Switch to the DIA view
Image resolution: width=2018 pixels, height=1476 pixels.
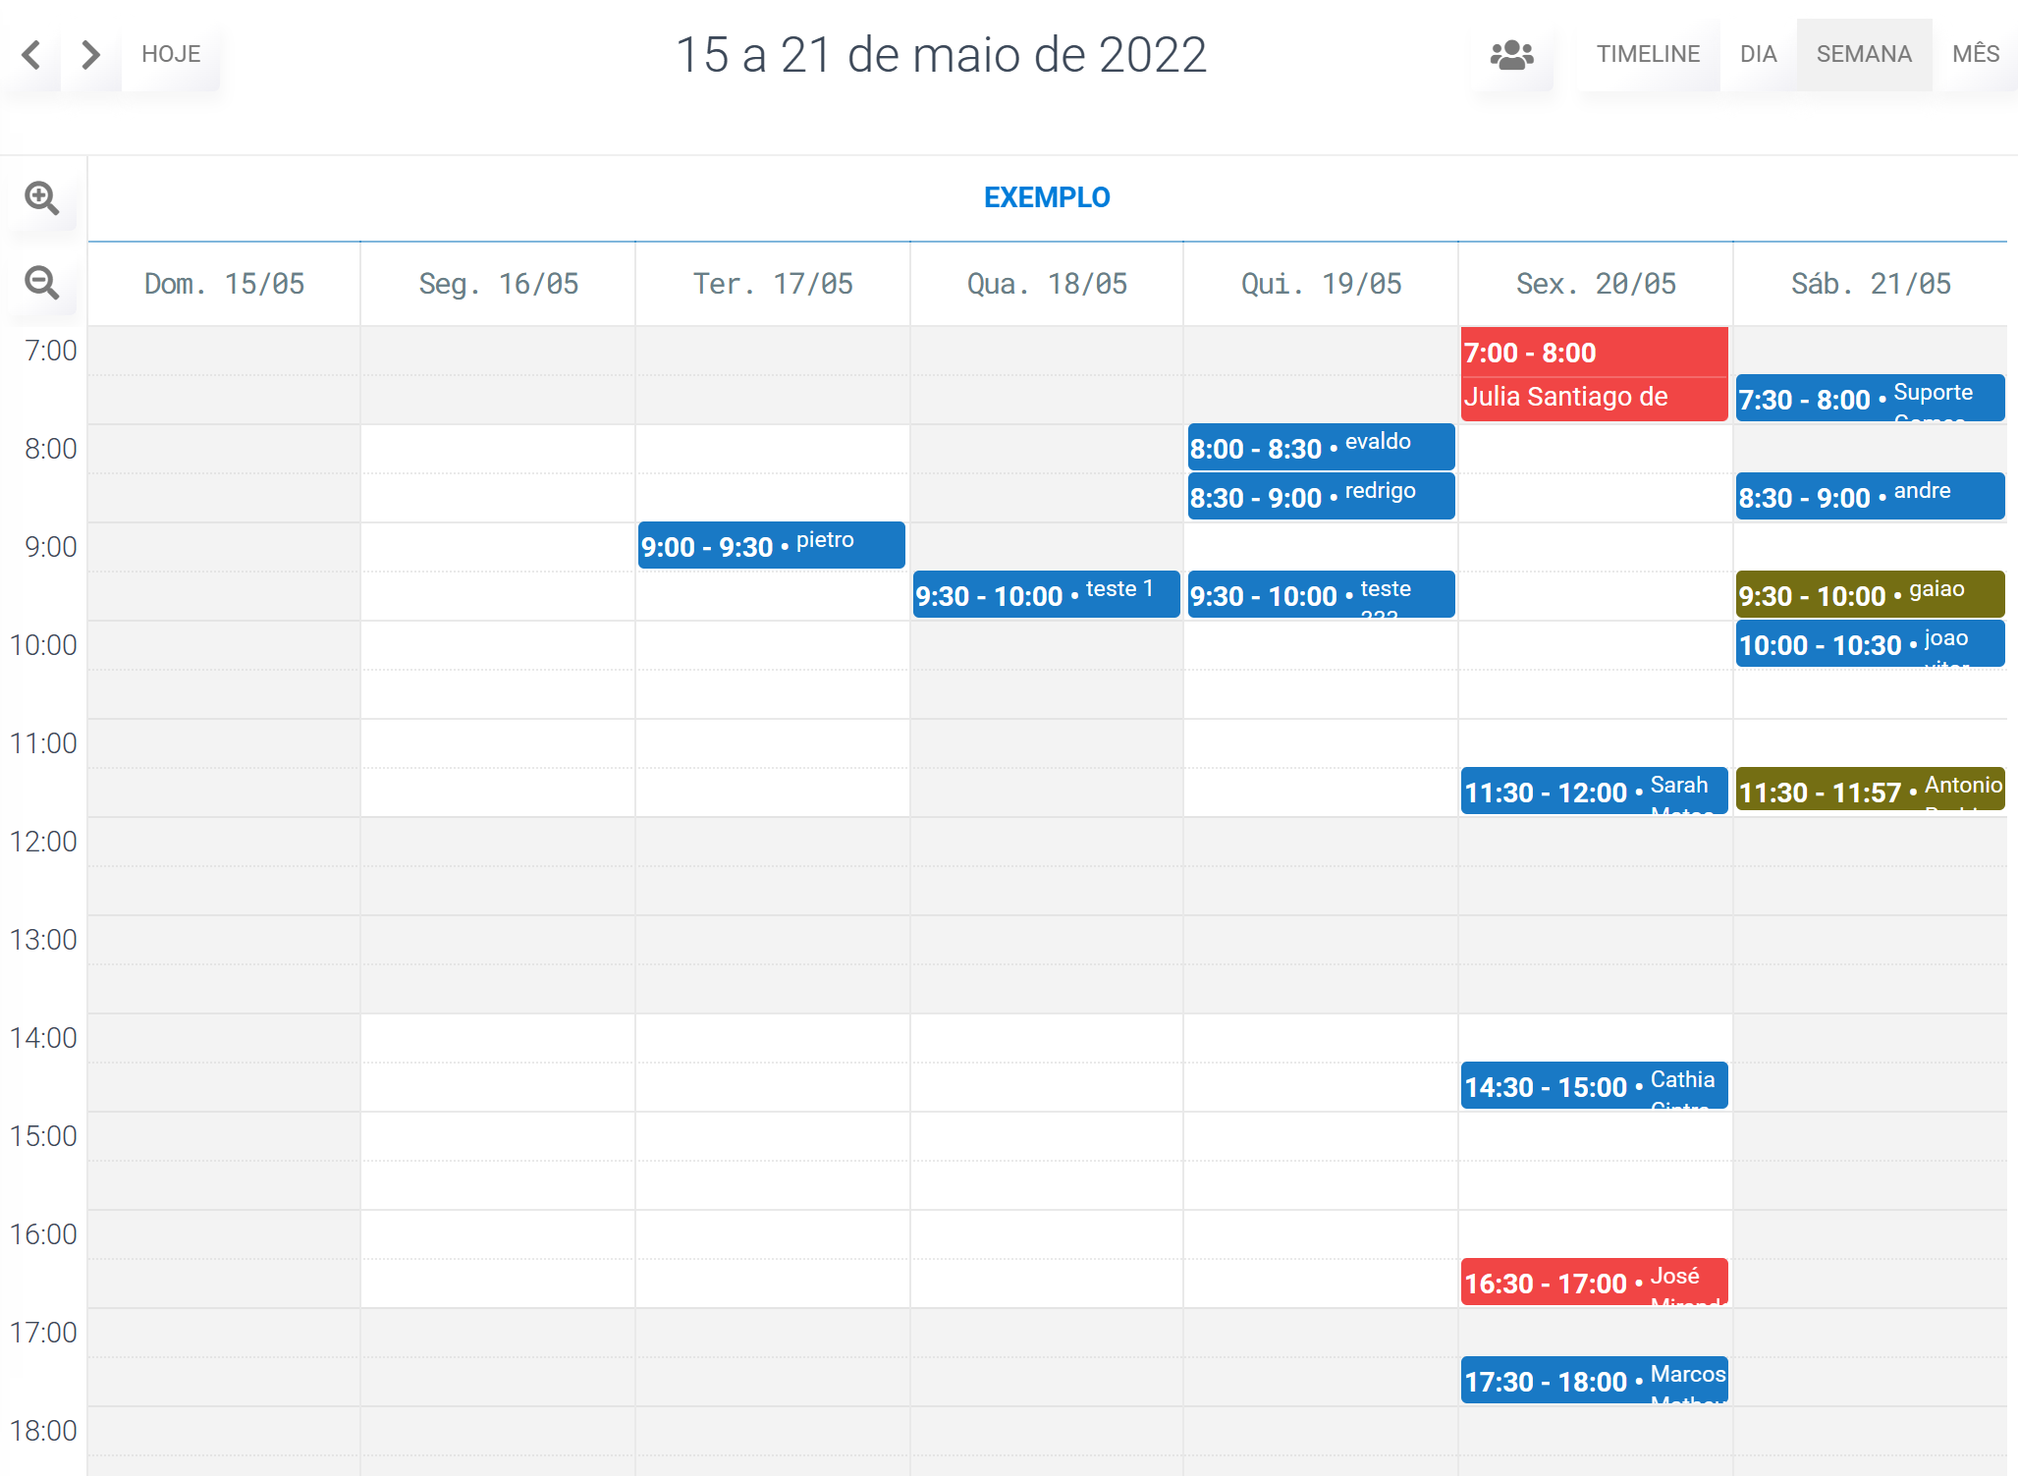click(1758, 54)
